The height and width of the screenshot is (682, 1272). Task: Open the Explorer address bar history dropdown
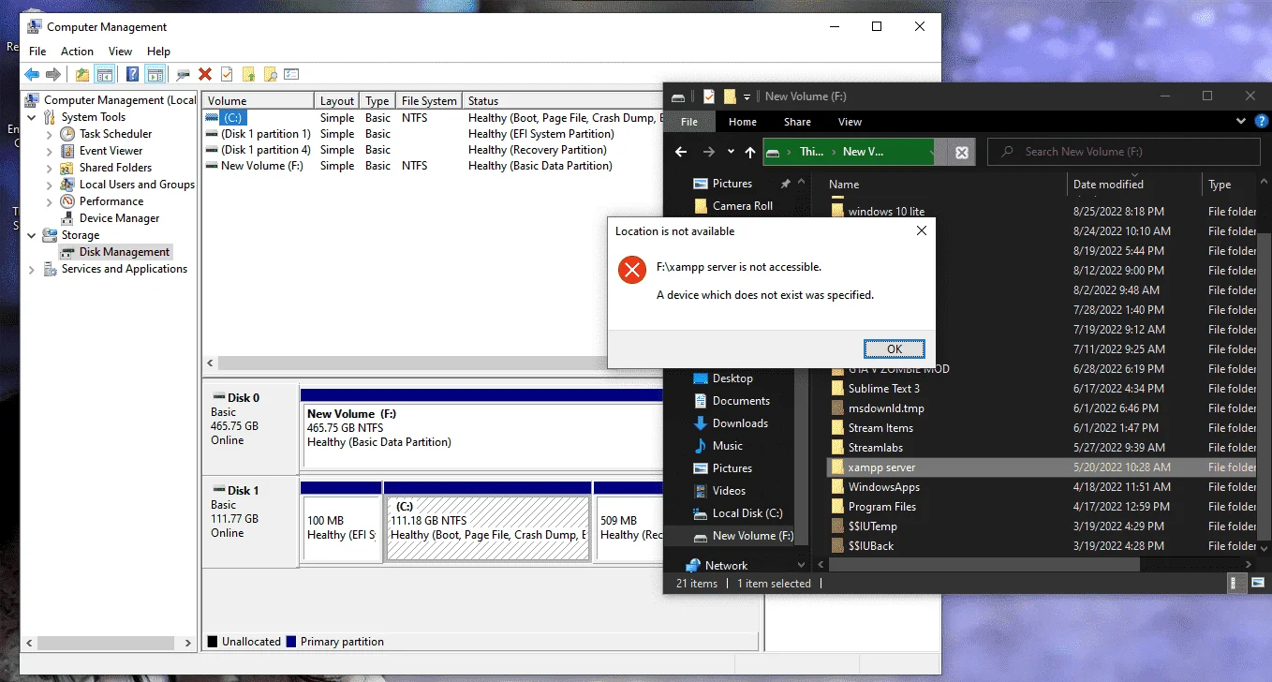coord(933,152)
